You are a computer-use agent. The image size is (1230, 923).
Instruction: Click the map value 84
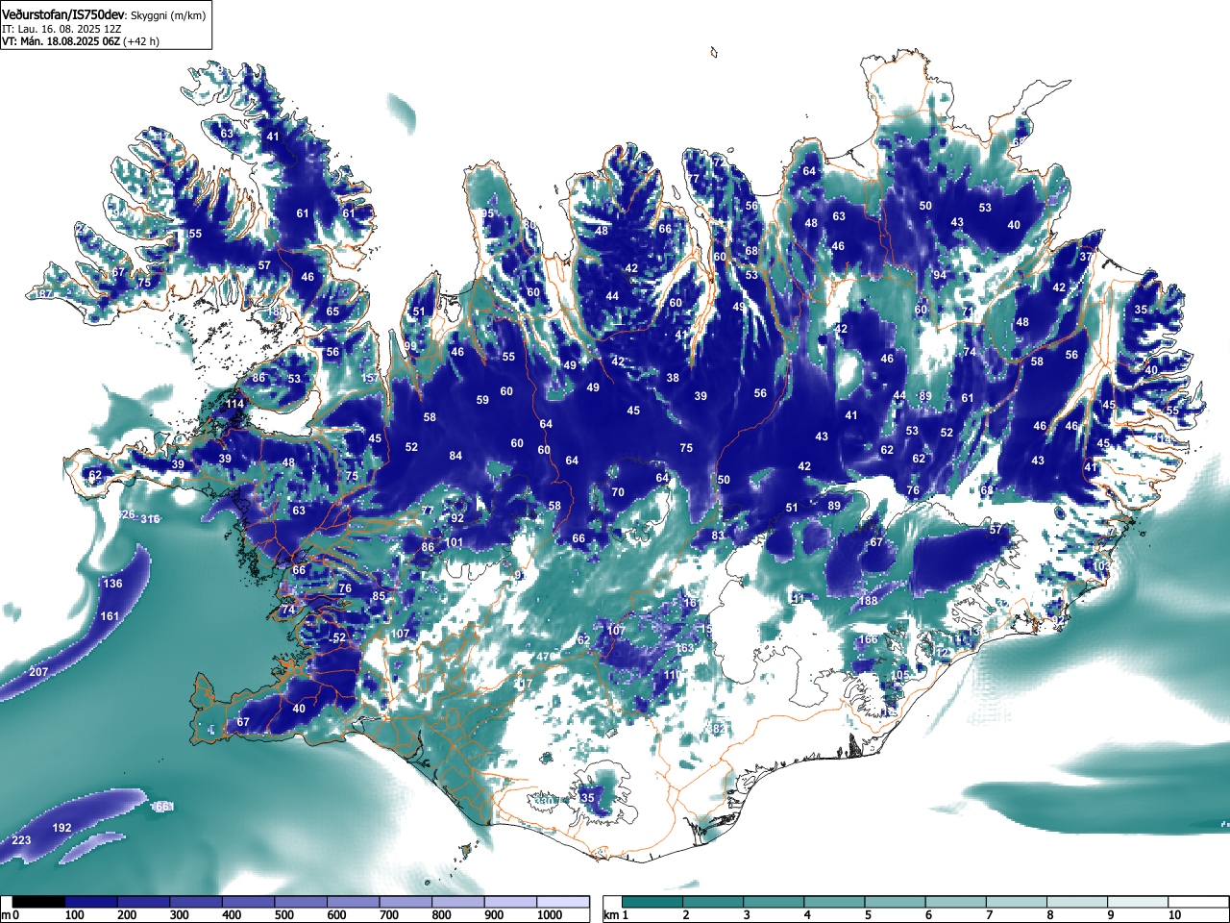[x=455, y=457]
